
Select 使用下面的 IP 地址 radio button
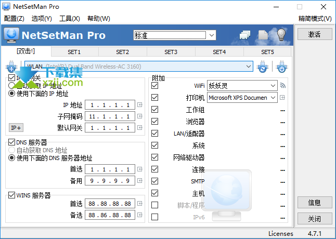(x=11, y=94)
